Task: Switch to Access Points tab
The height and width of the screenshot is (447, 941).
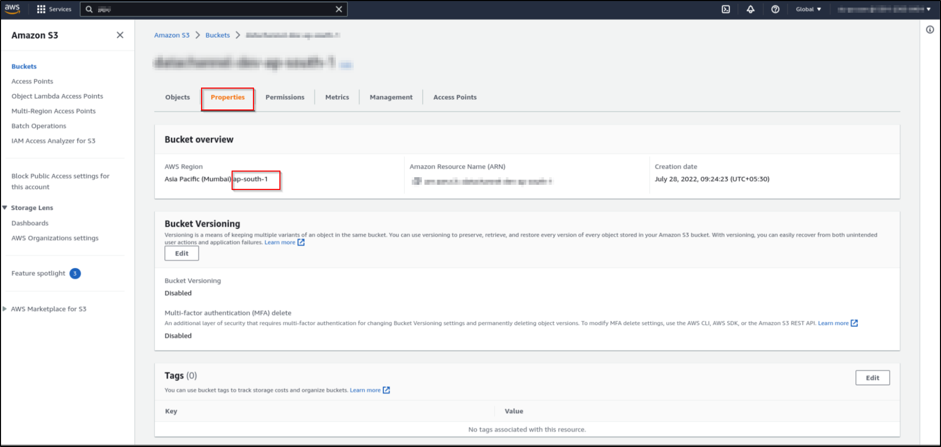Action: point(455,97)
